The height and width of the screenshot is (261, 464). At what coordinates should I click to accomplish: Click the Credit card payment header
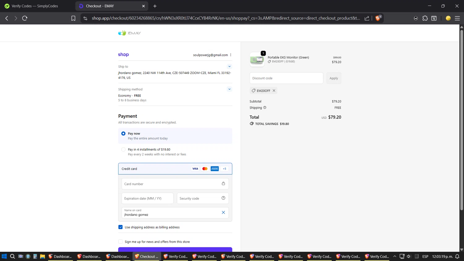[x=175, y=169]
